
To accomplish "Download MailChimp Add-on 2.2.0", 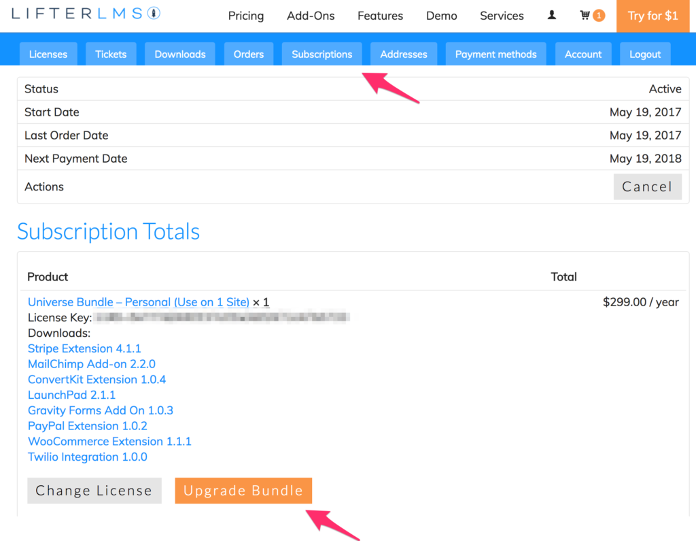I will (x=92, y=364).
